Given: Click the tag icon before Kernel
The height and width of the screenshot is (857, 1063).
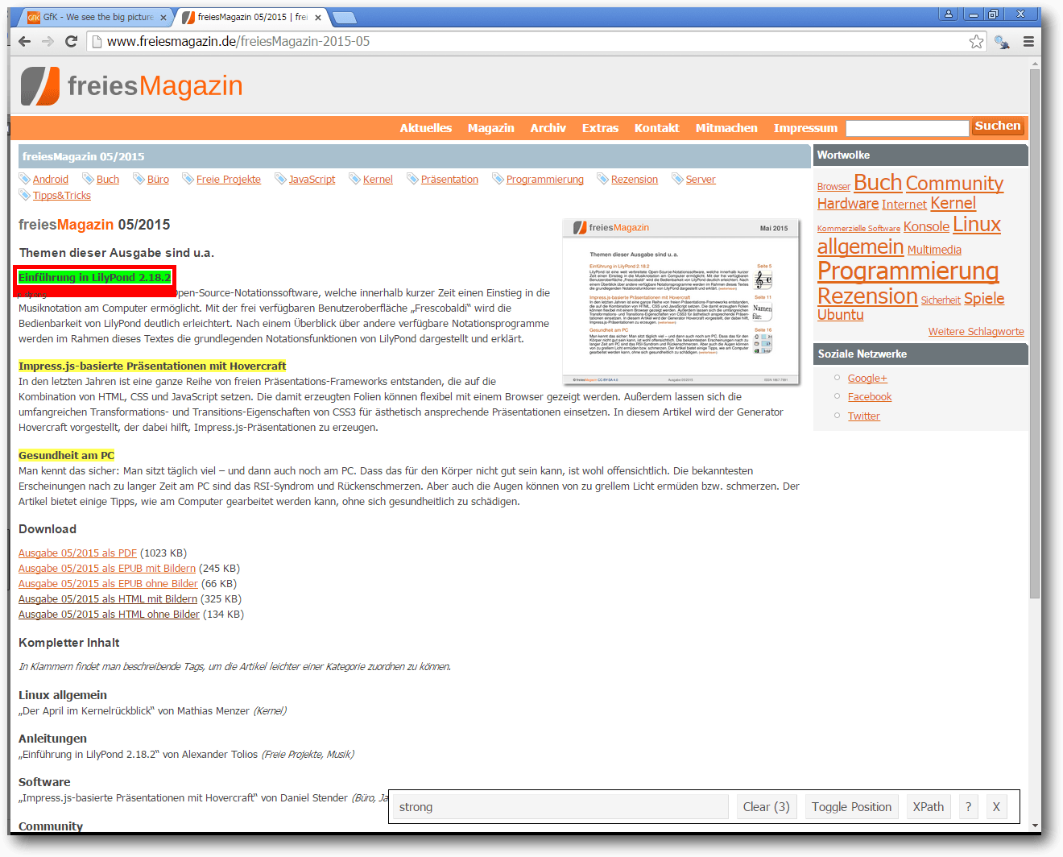Looking at the screenshot, I should (x=355, y=179).
